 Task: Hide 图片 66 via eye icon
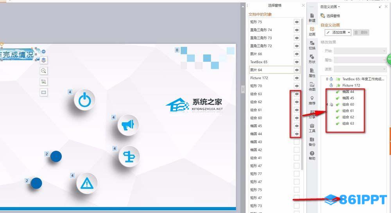pyautogui.click(x=296, y=54)
